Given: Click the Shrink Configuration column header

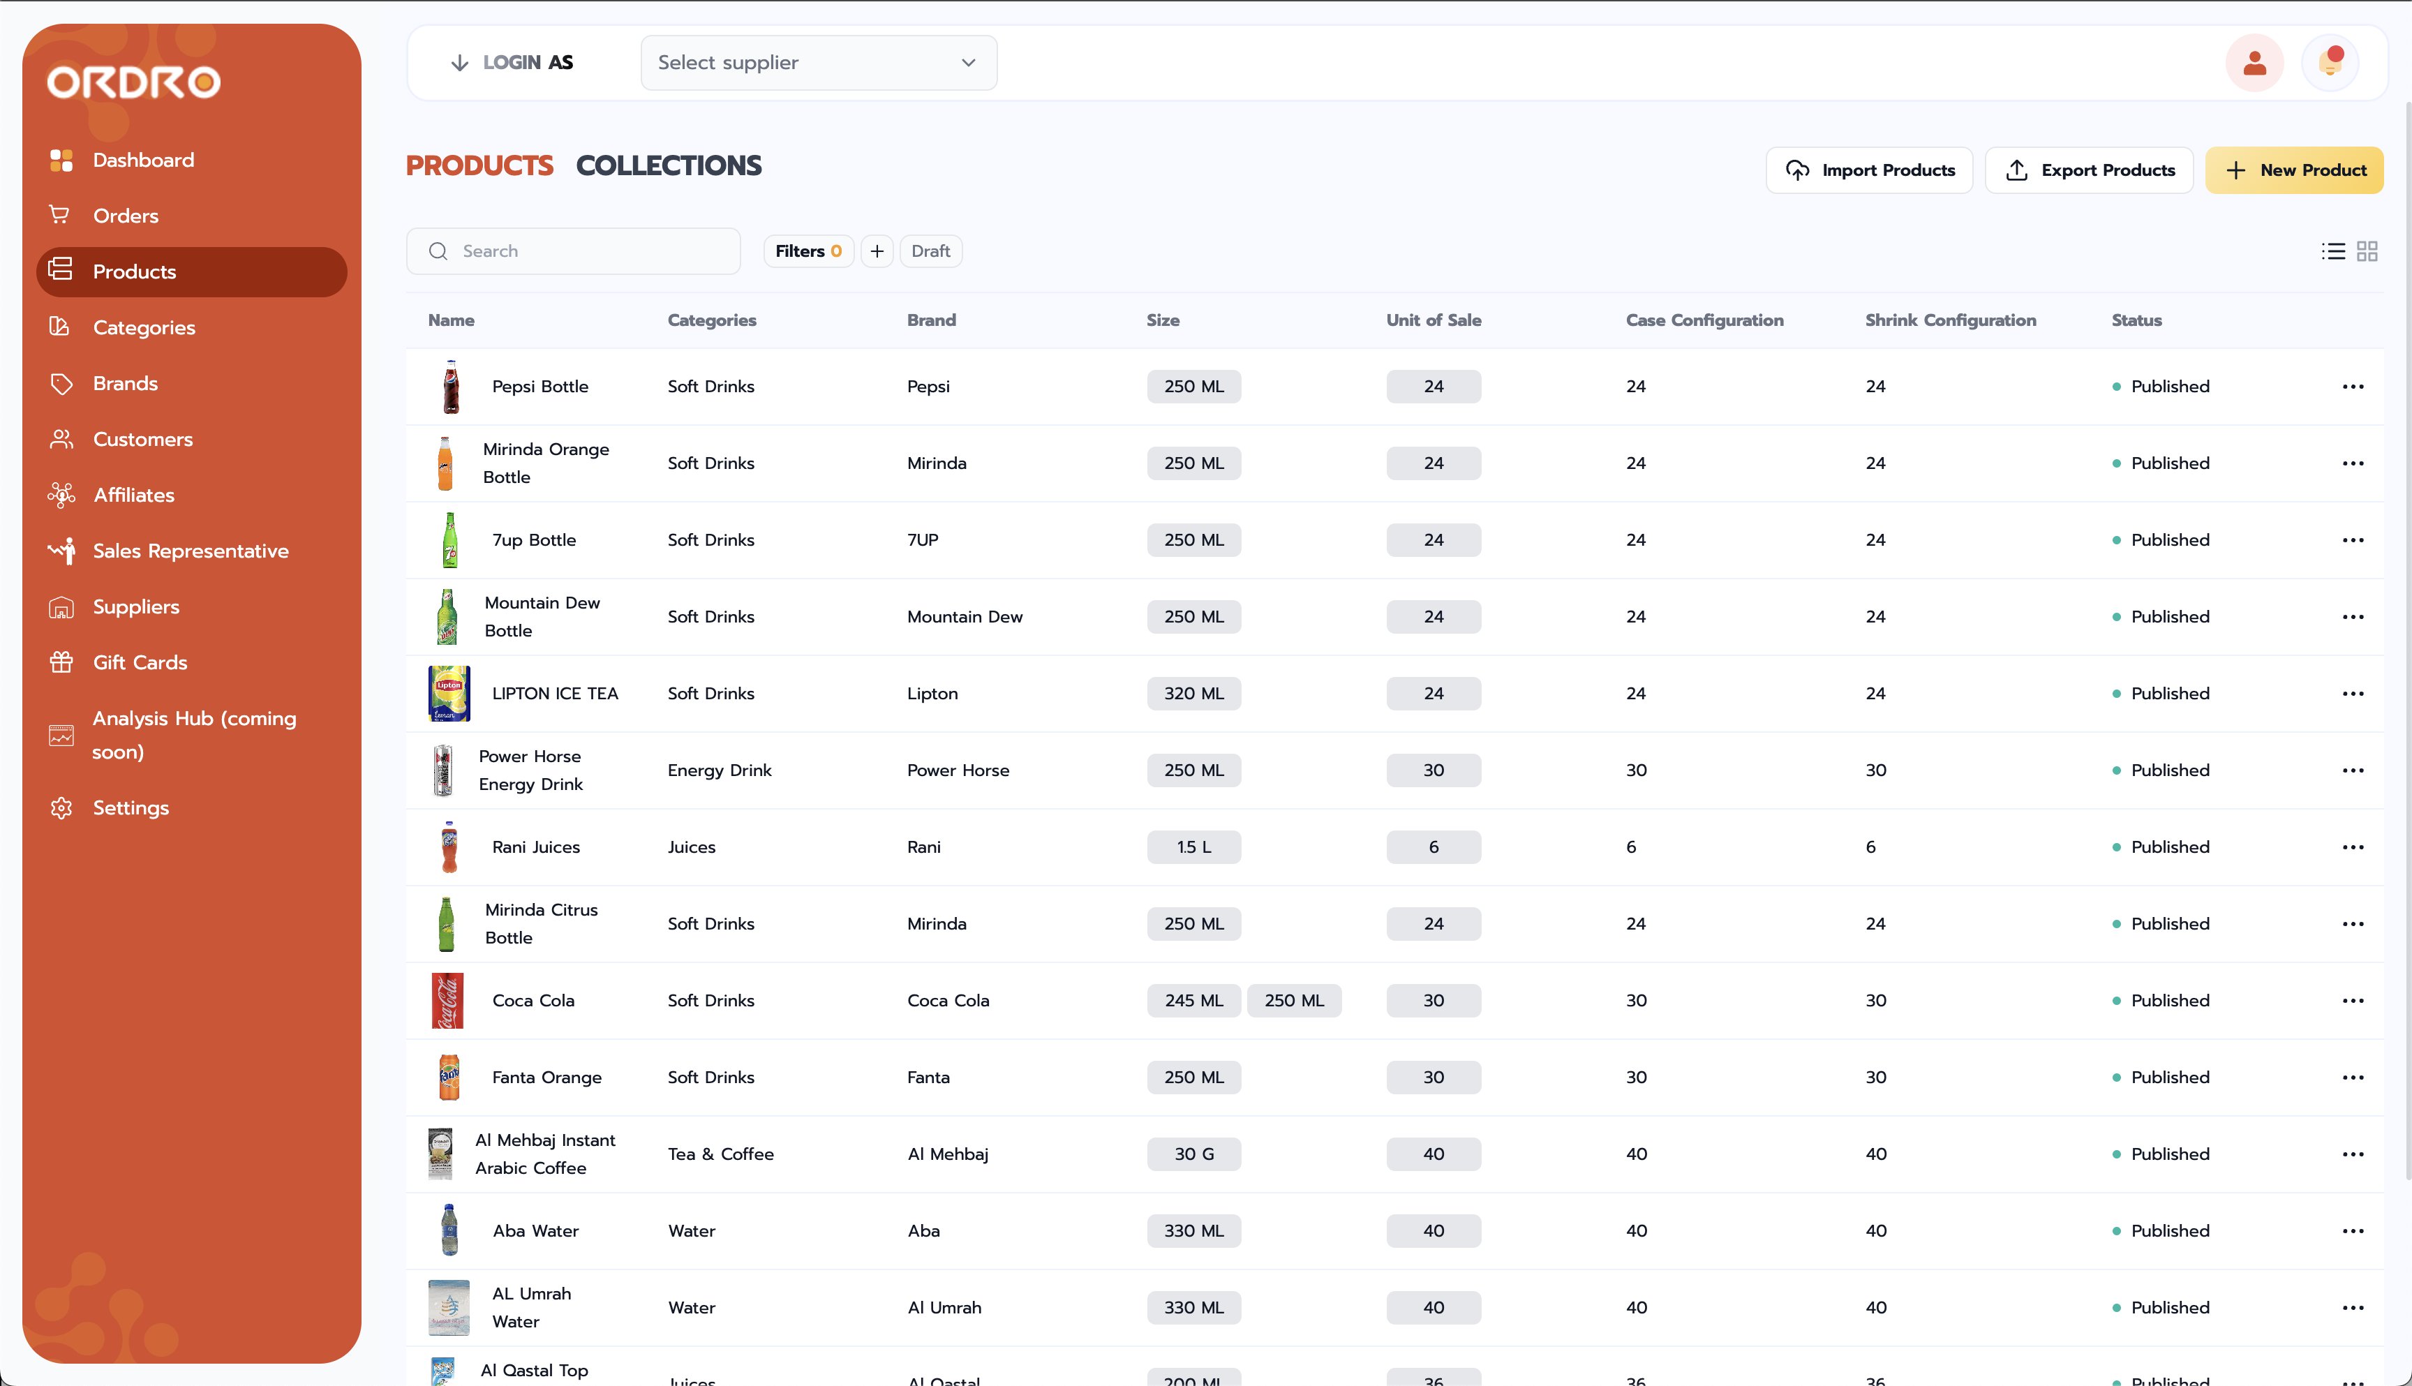Looking at the screenshot, I should point(1951,321).
